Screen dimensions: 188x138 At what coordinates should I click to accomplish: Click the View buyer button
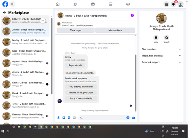click(x=76, y=30)
